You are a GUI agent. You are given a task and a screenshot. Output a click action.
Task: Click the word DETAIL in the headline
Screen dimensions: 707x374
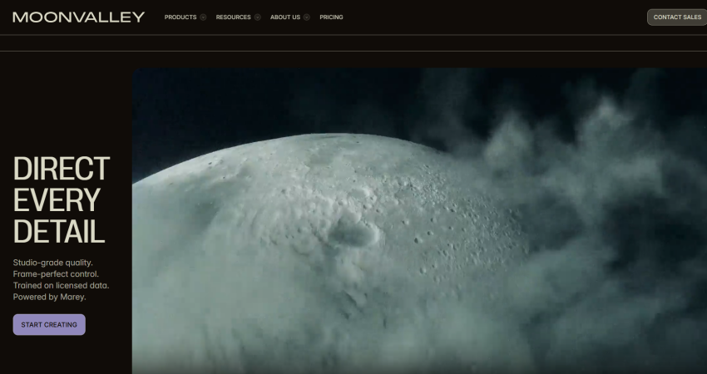point(59,231)
